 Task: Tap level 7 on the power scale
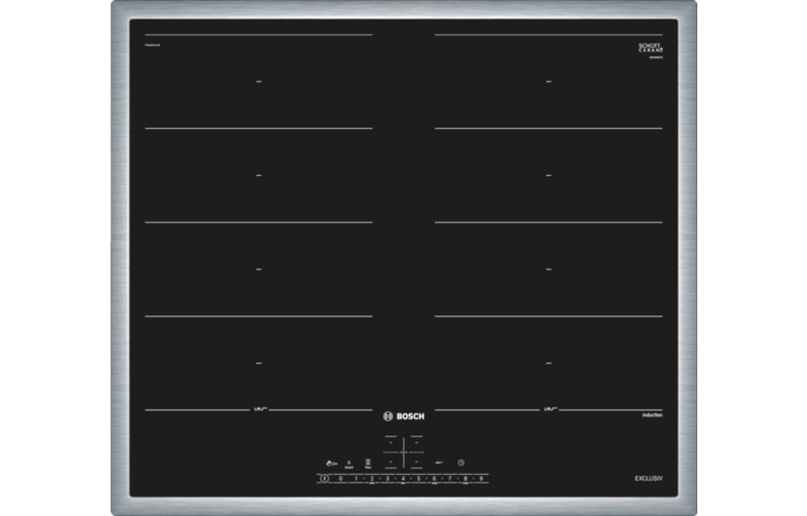click(x=449, y=479)
